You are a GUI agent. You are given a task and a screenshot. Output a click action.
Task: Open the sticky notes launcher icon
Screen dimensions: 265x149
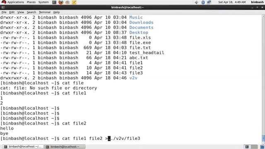(74, 2)
